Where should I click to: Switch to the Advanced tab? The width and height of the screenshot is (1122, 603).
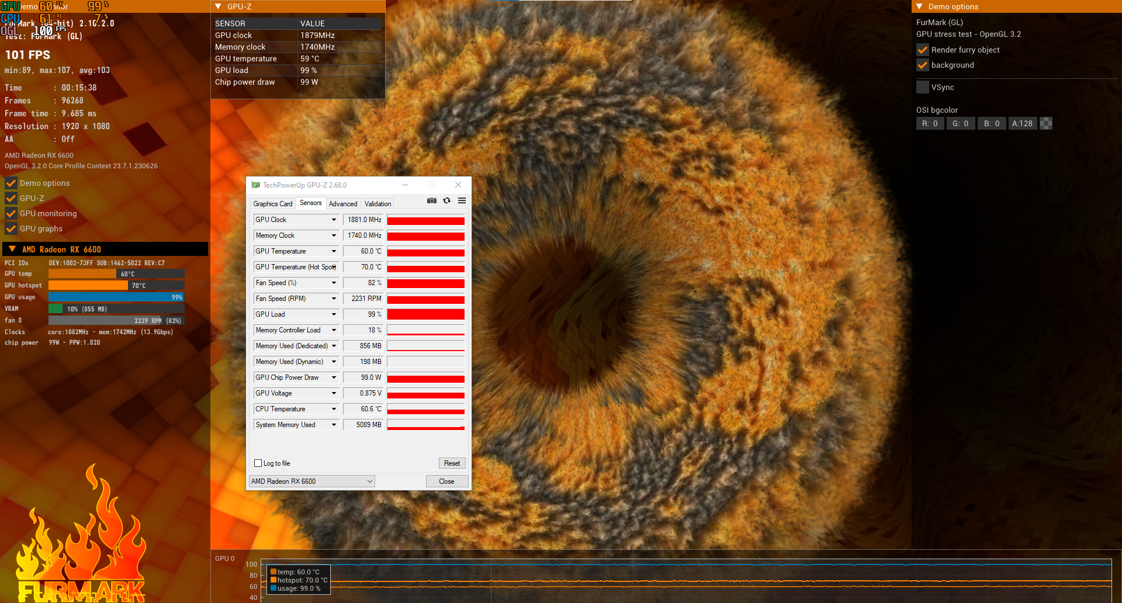[343, 204]
